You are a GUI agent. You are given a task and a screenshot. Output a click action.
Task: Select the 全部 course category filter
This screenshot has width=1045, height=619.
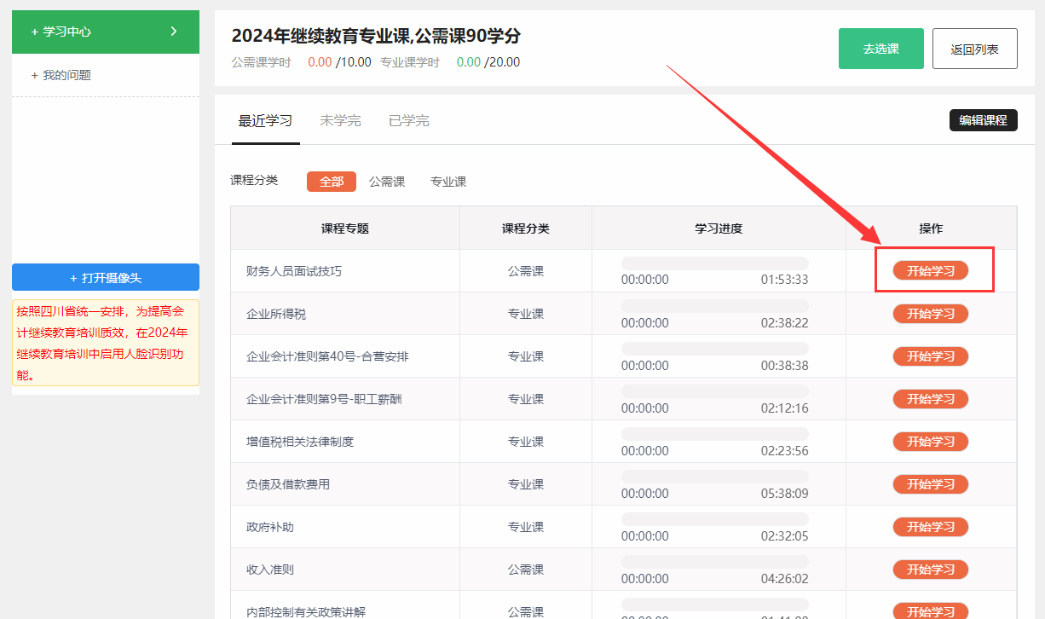click(331, 182)
